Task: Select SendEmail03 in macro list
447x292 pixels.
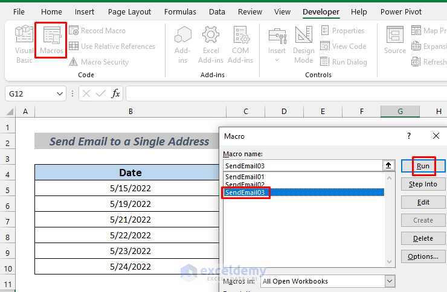Action: 304,192
